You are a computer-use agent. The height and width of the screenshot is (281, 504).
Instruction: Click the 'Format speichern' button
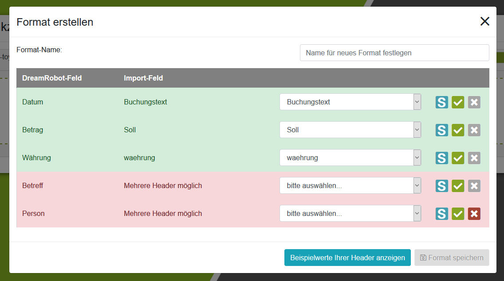tap(452, 258)
